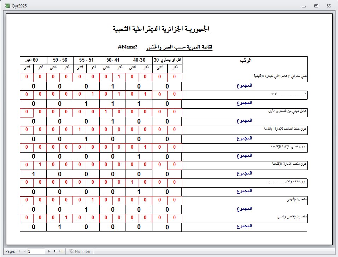Click the No Filter button
The image size is (338, 257).
click(80, 251)
